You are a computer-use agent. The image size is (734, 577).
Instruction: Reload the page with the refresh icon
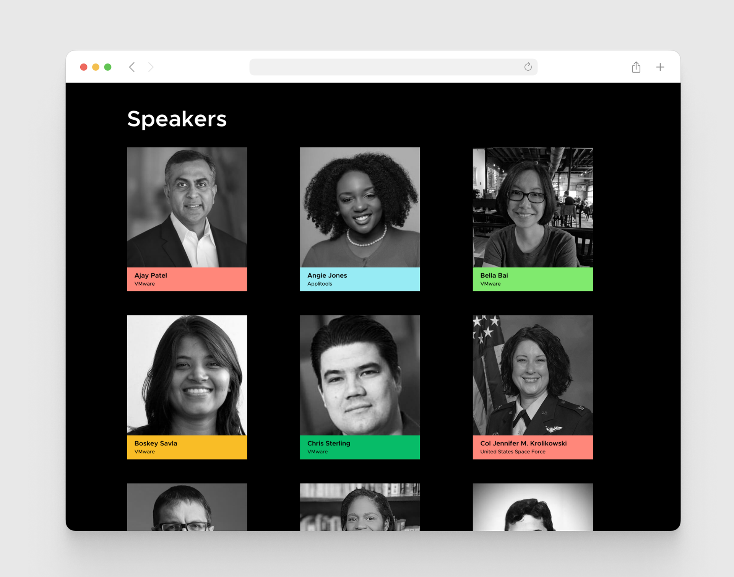coord(528,67)
